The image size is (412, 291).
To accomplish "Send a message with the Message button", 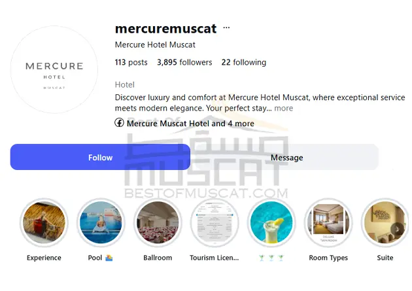I will (286, 157).
